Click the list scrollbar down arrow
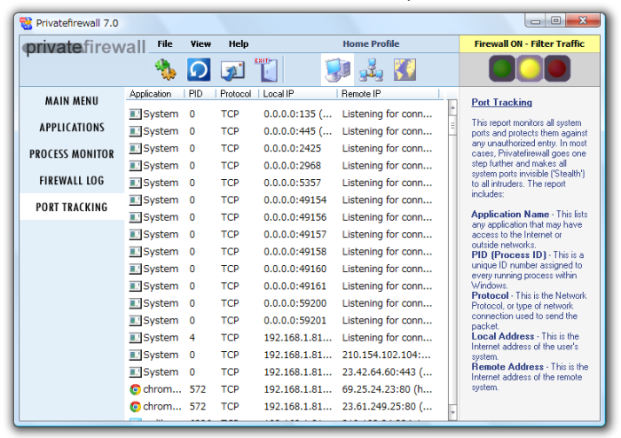This screenshot has height=438, width=621. click(x=452, y=412)
